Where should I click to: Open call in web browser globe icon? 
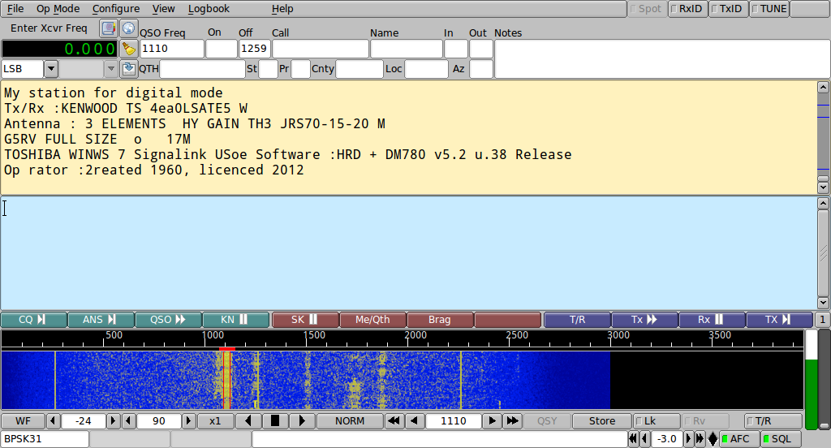pos(129,28)
